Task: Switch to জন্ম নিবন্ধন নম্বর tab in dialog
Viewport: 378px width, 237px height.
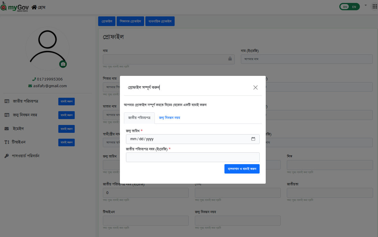Action: pos(169,118)
